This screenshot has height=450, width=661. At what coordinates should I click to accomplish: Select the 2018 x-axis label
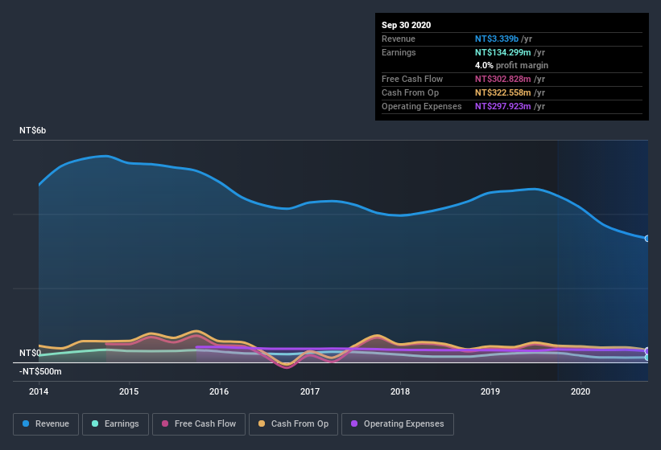click(x=400, y=391)
